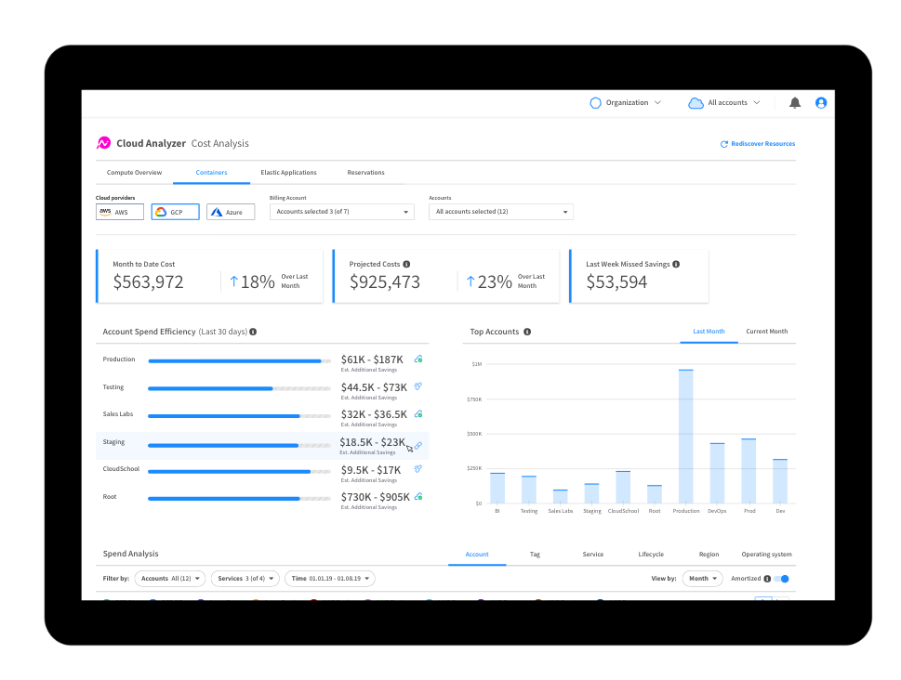Open the Time filter 01.01.19 - 01.08.19
This screenshot has width=901, height=680.
coord(329,579)
